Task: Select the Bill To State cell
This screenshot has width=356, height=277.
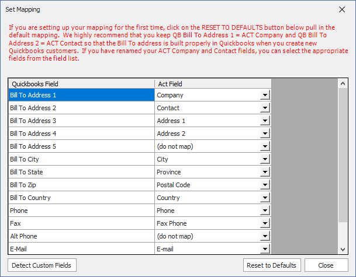Action: click(81, 172)
